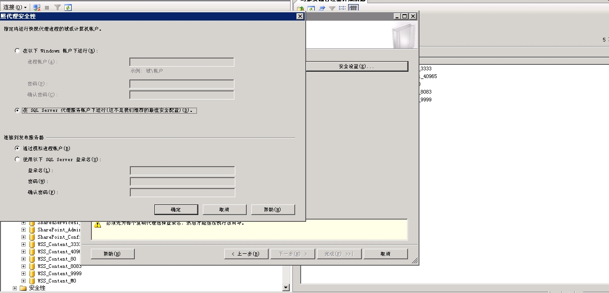Select the 安全性 tree item
609x293 pixels.
tap(37, 288)
